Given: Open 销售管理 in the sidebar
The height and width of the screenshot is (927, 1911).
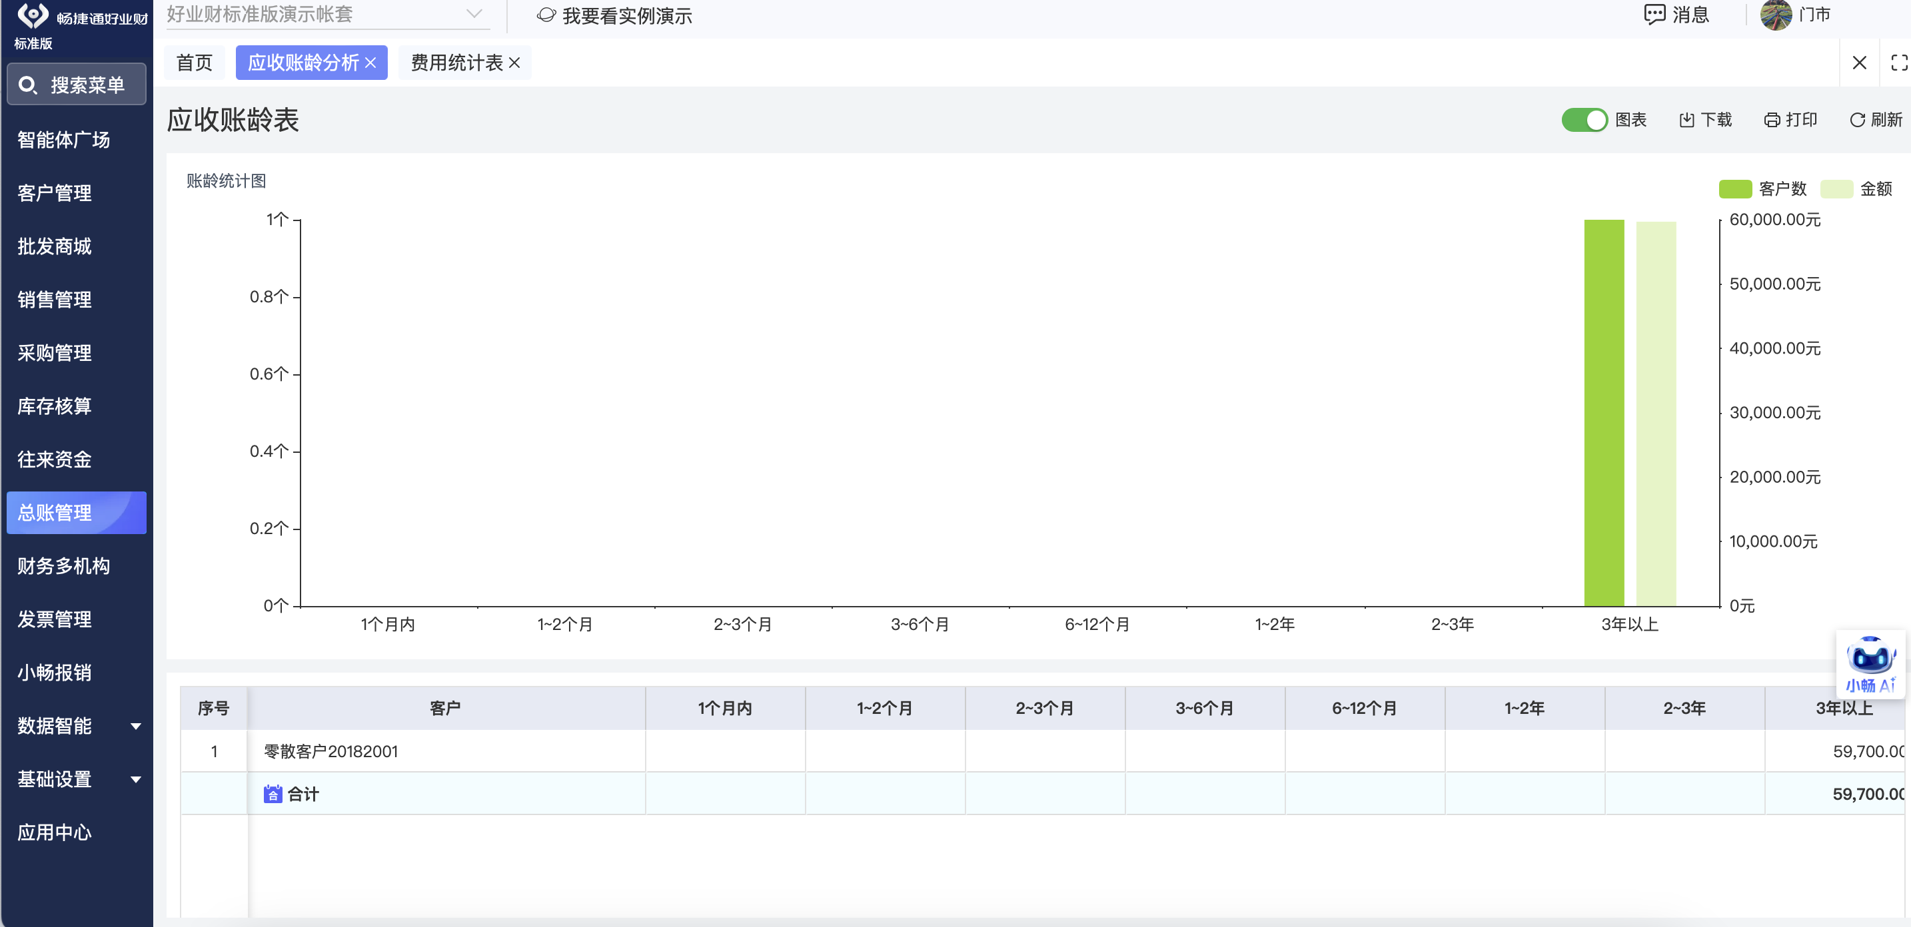Looking at the screenshot, I should click(x=55, y=300).
